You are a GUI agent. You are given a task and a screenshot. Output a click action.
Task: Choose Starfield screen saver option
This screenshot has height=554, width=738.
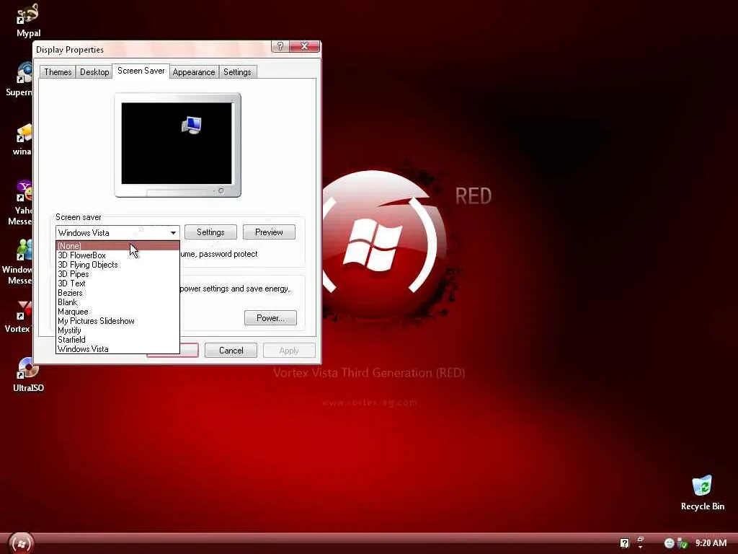tap(117, 340)
